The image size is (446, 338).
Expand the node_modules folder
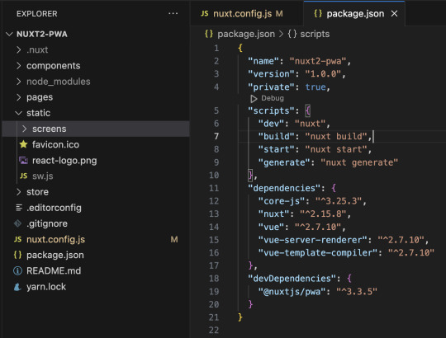coord(19,82)
